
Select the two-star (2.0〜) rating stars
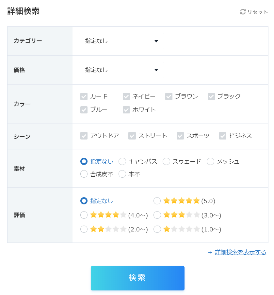pos(108,229)
